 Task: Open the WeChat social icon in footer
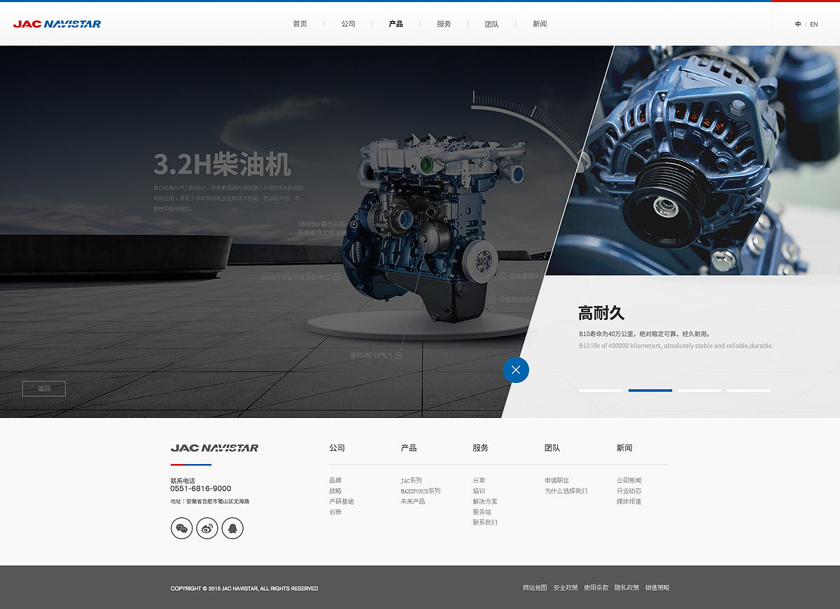(181, 528)
